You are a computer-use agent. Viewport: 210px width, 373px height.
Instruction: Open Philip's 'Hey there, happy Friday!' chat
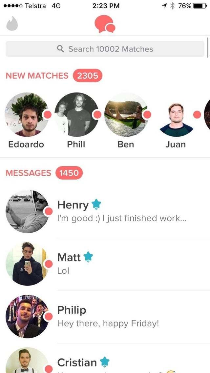105,317
